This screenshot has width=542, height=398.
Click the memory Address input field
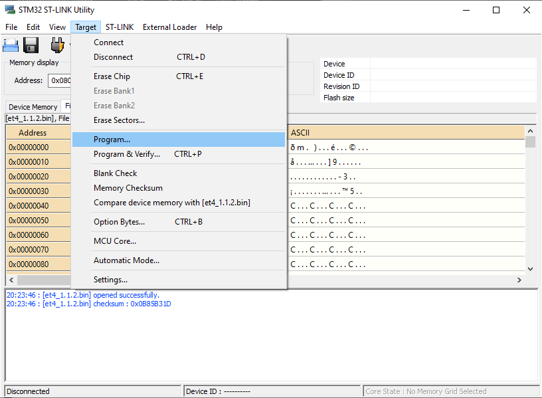[60, 80]
